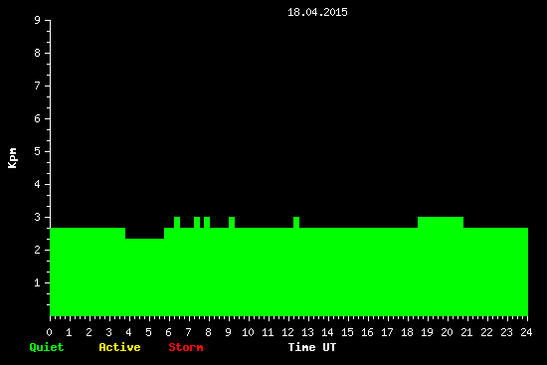Click hour 0 on the time axis
The width and height of the screenshot is (547, 365).
click(49, 332)
